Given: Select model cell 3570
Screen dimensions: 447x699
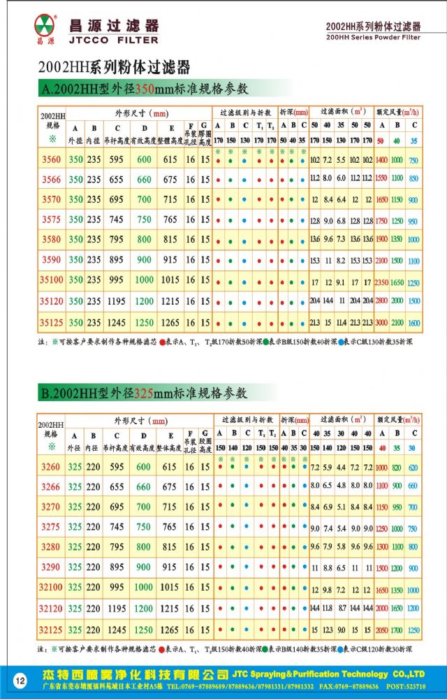Looking at the screenshot, I should 52,199.
